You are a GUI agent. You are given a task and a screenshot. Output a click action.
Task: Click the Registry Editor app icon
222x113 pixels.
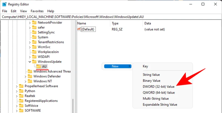pyautogui.click(x=5, y=4)
